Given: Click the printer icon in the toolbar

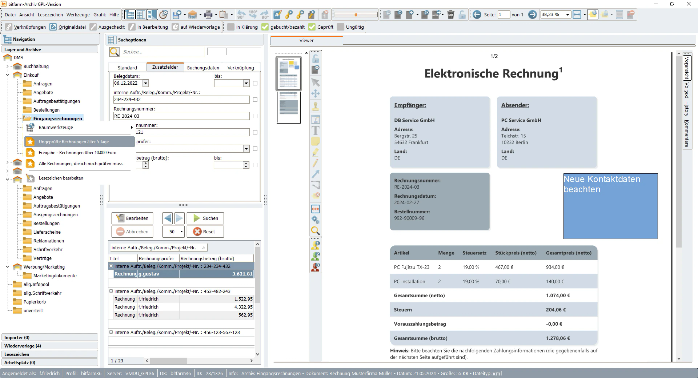Looking at the screenshot, I should coord(208,15).
